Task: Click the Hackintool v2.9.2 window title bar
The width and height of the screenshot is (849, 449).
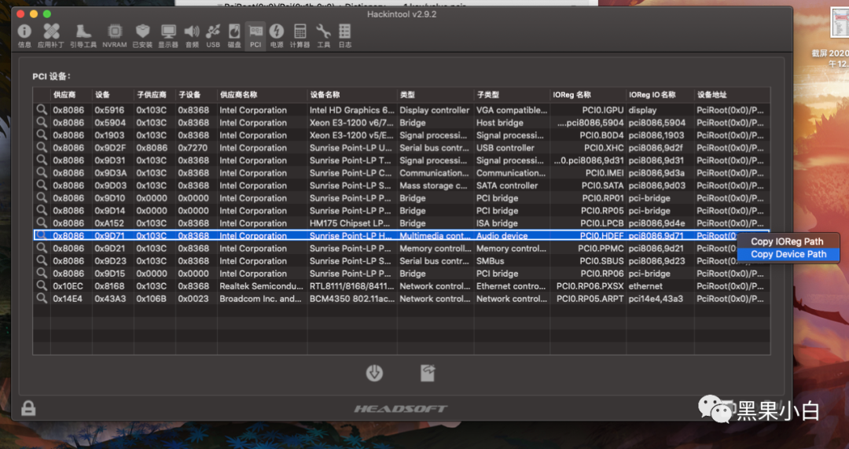Action: pyautogui.click(x=401, y=14)
